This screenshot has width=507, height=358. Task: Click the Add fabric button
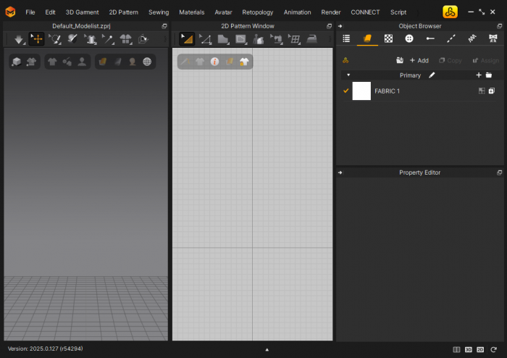[419, 60]
